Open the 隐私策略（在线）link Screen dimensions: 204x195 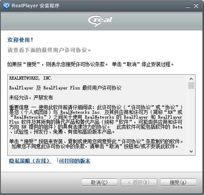point(30,161)
